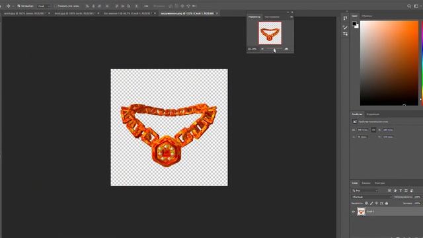
Task: Click the necklace thumbnail in Navigator
Action: pyautogui.click(x=270, y=33)
